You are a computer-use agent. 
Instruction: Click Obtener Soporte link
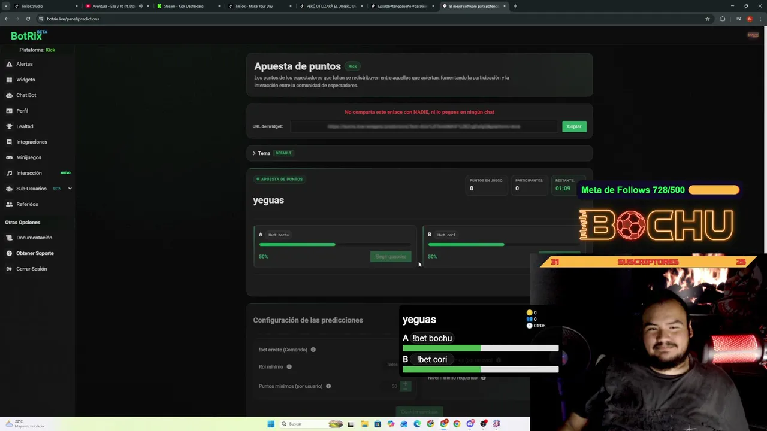click(x=35, y=253)
